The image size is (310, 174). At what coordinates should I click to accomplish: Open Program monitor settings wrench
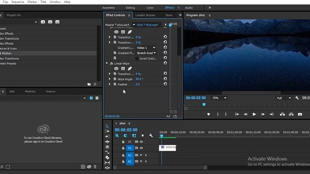tap(297, 98)
